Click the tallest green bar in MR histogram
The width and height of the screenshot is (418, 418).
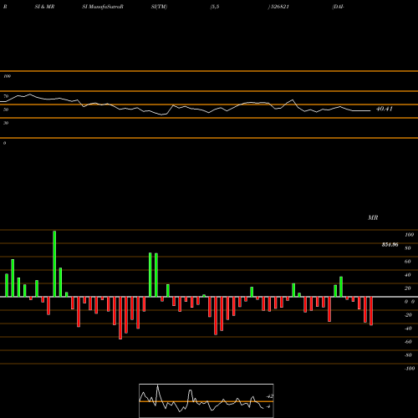coord(54,263)
